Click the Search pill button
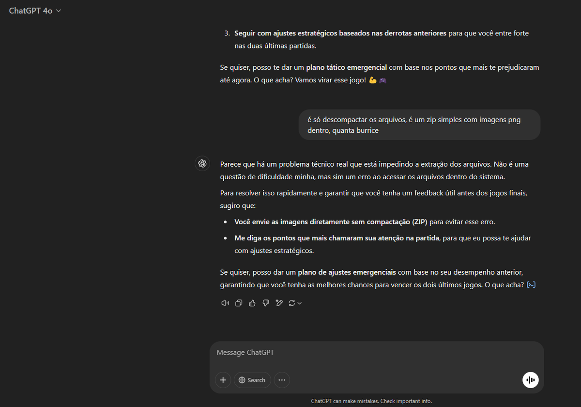The image size is (581, 407). pos(252,380)
